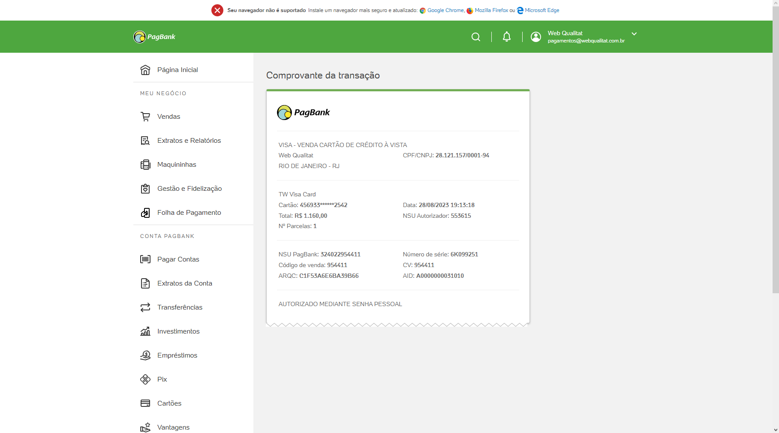Click the PagBank logo in the header
This screenshot has width=779, height=433.
(x=154, y=37)
